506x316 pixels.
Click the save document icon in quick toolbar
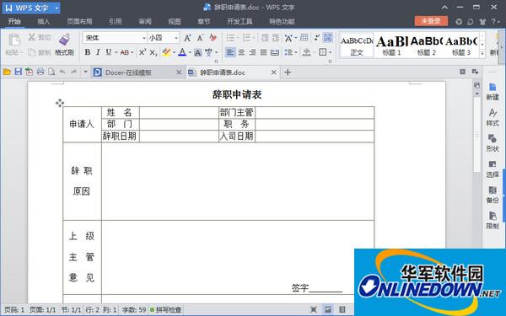(x=19, y=72)
